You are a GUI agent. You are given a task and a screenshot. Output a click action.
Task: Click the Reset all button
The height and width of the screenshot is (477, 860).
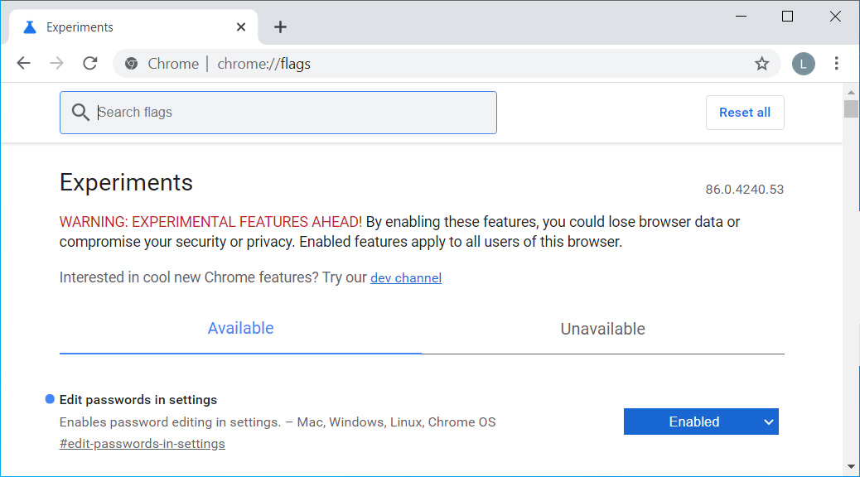point(745,113)
